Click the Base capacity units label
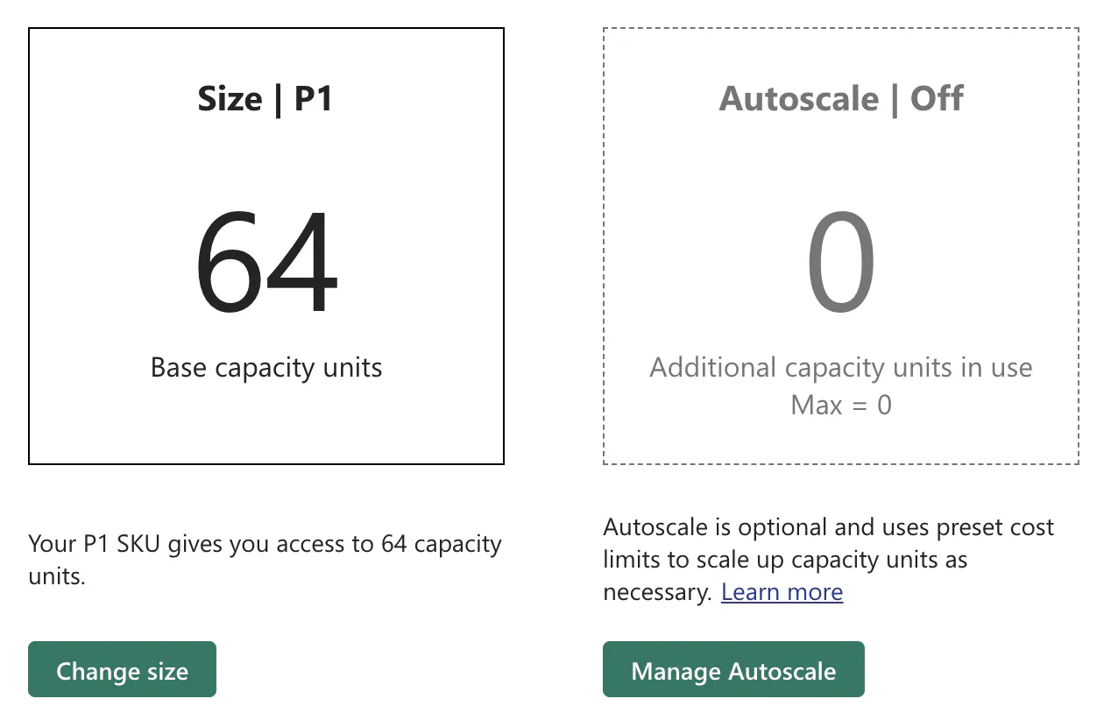 coord(265,367)
